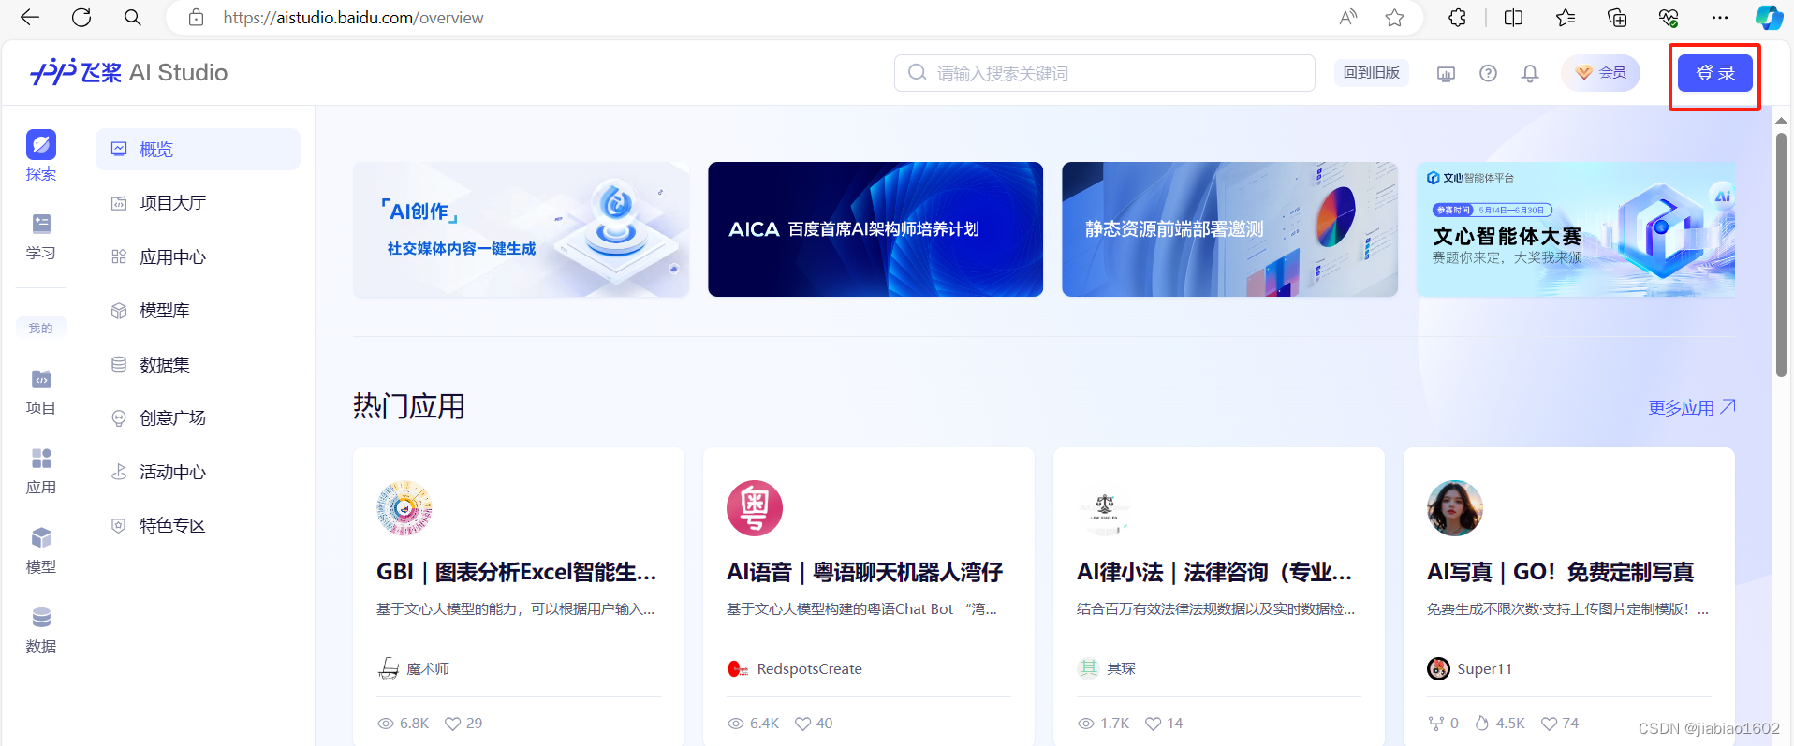Open AI语音 粤语聊天机器人湾仔 title
Screen dimensions: 1794x746
pyautogui.click(x=864, y=572)
